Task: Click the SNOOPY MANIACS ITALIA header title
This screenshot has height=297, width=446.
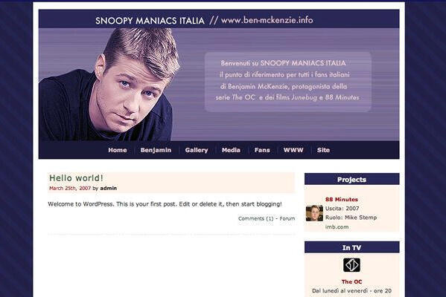Action: click(x=150, y=21)
